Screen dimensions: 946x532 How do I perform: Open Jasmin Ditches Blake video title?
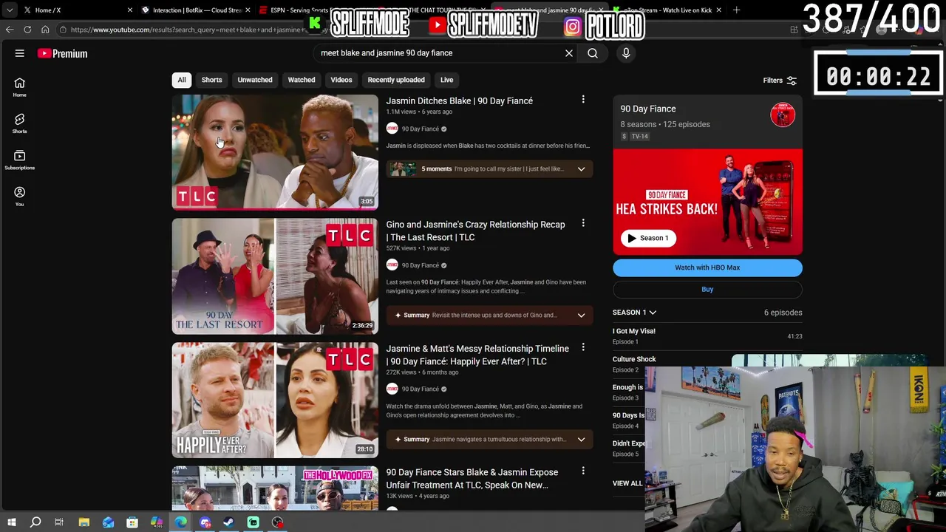click(x=459, y=100)
